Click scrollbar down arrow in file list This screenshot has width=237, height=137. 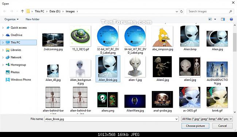coord(235,112)
